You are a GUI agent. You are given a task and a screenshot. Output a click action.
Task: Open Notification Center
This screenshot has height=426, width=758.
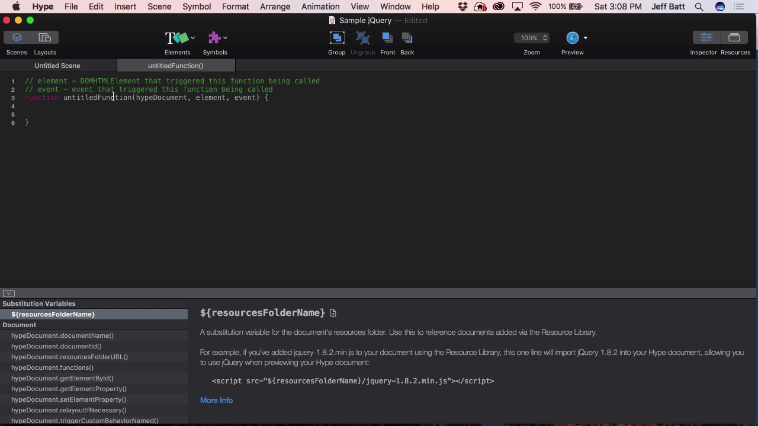click(x=739, y=7)
